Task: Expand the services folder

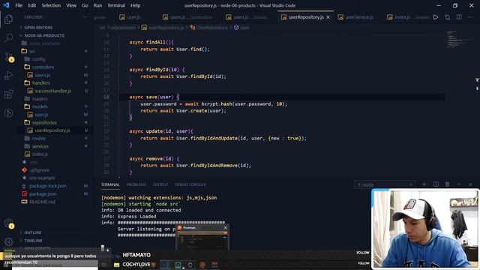Action: [40, 146]
